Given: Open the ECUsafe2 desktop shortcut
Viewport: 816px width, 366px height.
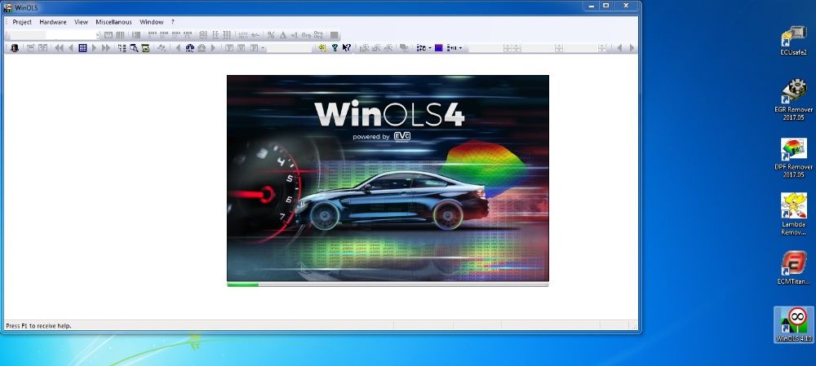Looking at the screenshot, I should [794, 41].
